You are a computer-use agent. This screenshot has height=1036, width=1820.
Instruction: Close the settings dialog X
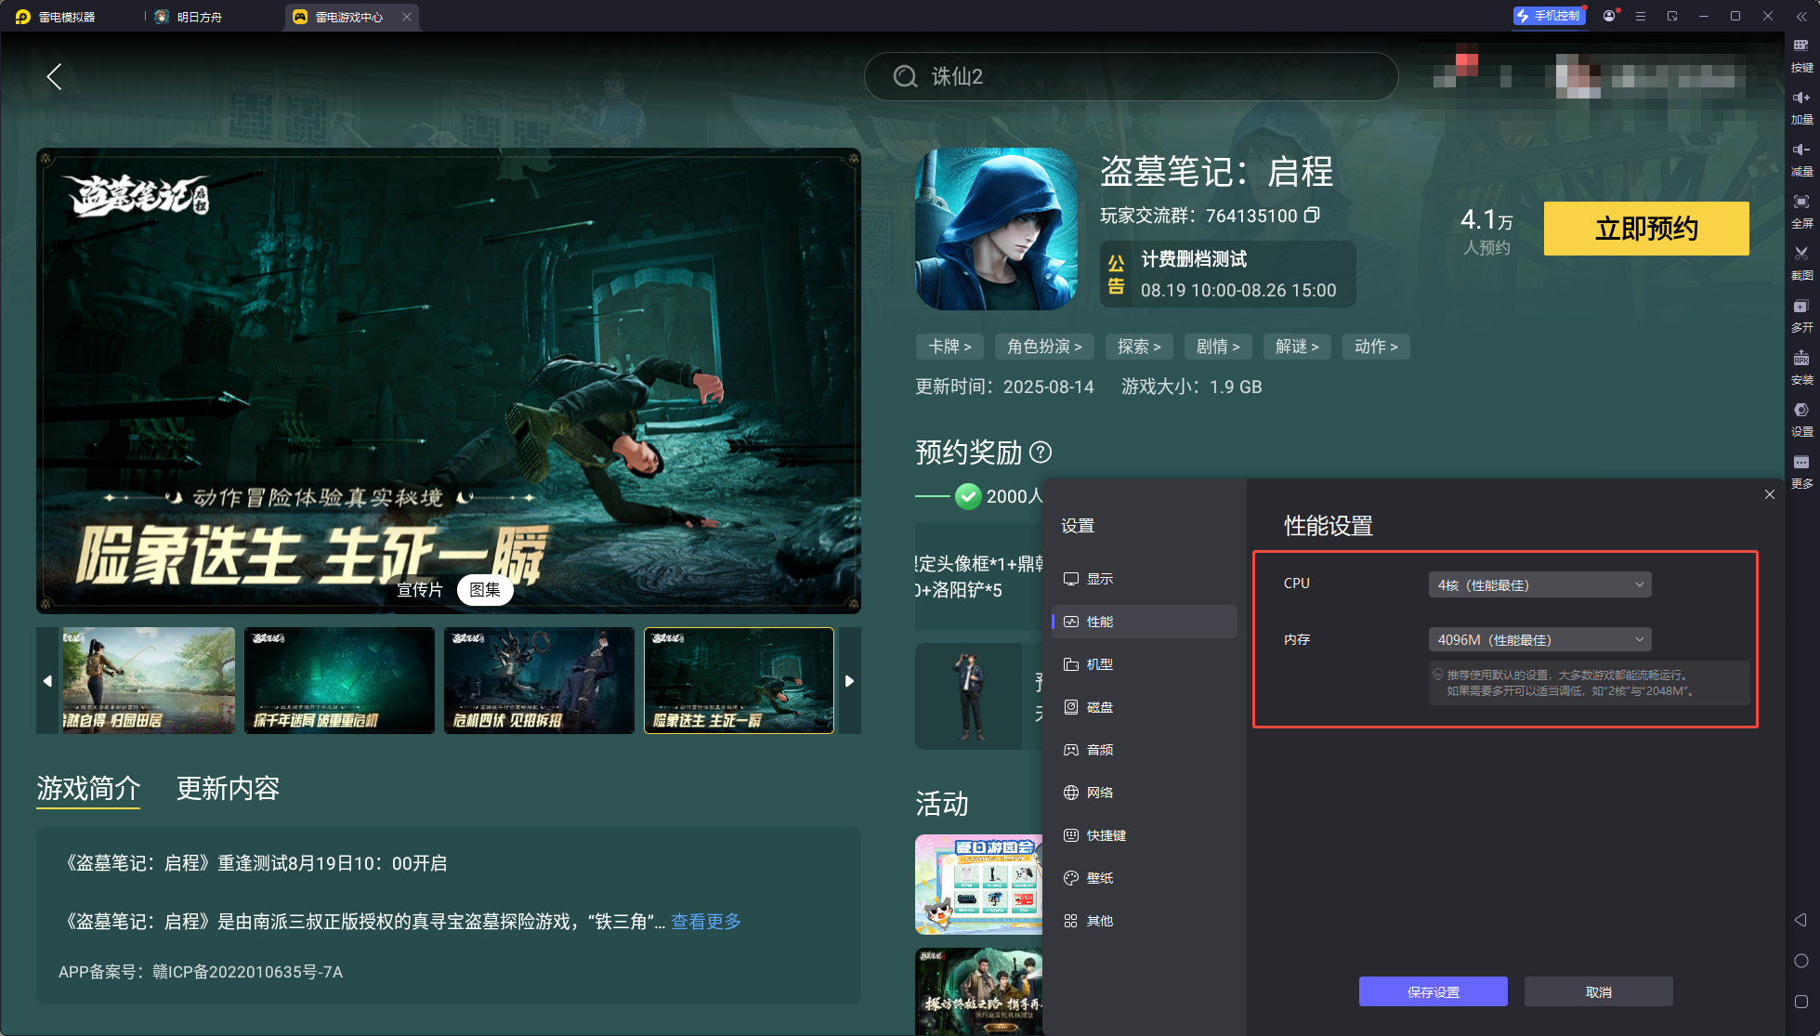click(x=1770, y=494)
